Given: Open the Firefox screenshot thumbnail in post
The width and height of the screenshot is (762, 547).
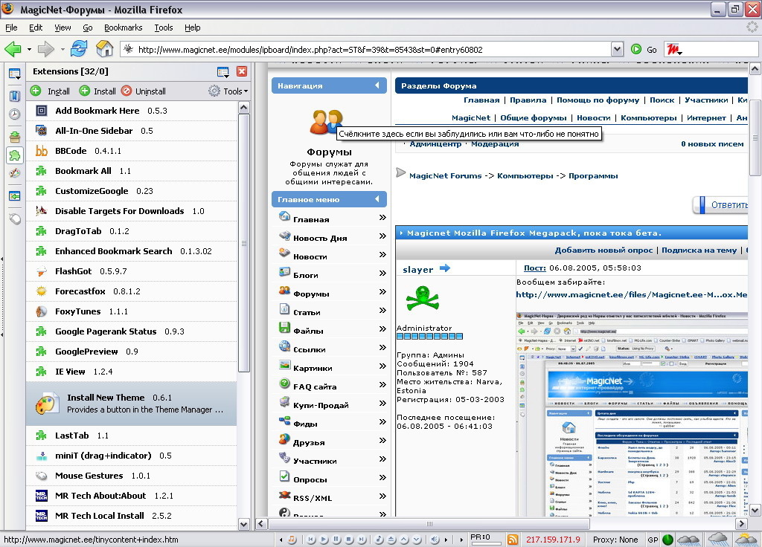Looking at the screenshot, I should [x=632, y=414].
